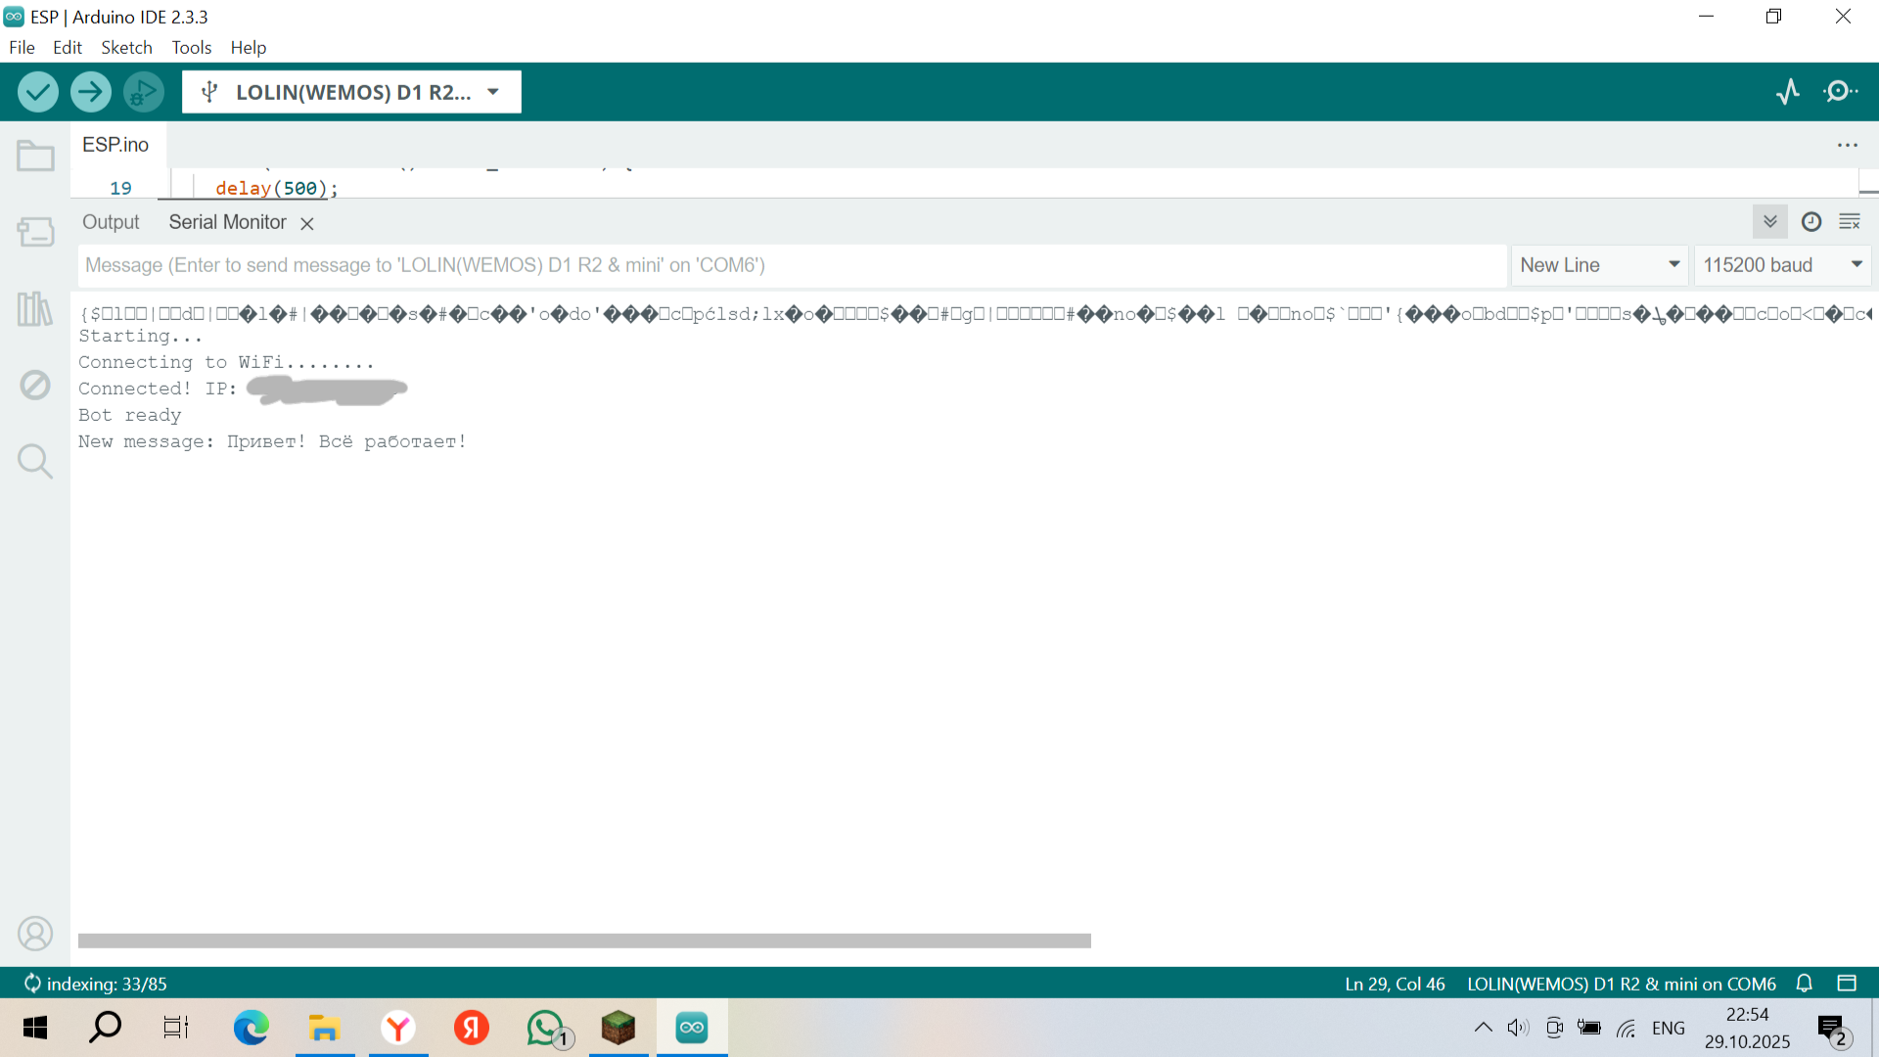The image size is (1879, 1057).
Task: Open the Sketchbook folder sidebar icon
Action: click(x=35, y=156)
